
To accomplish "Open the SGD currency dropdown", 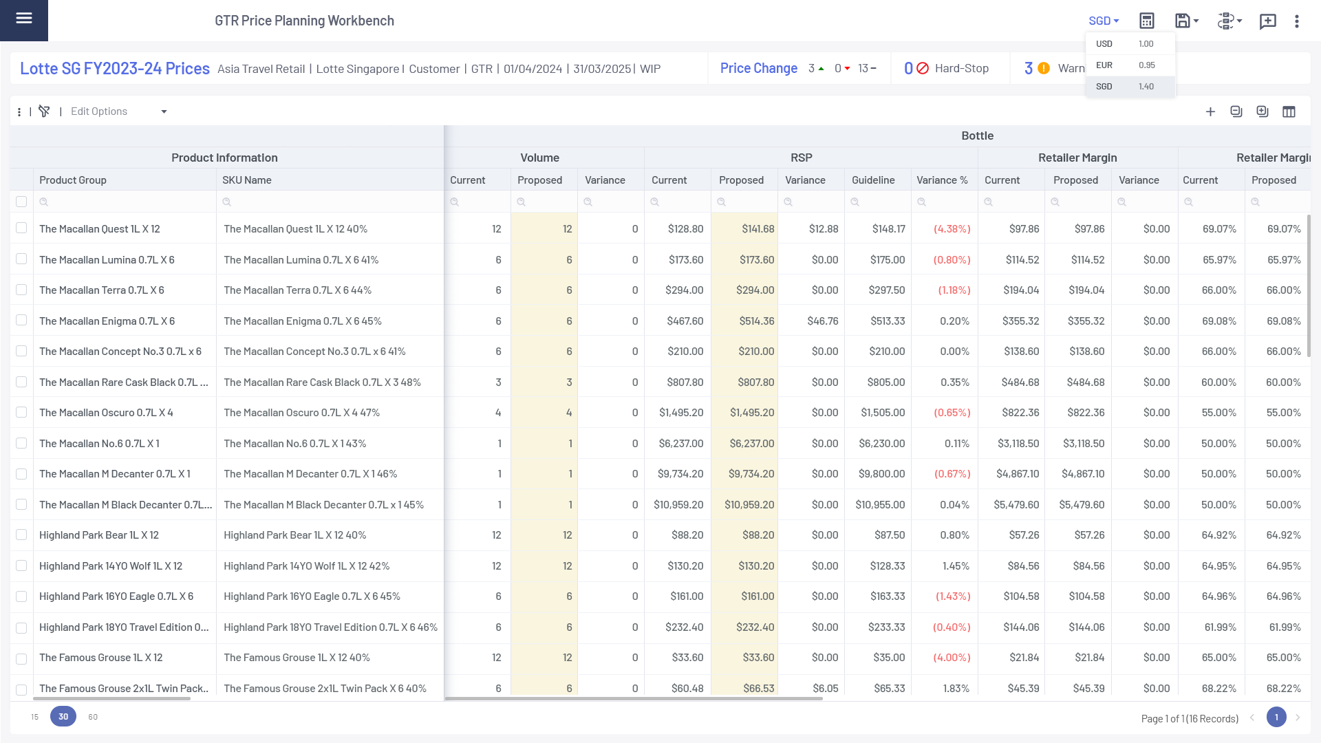I will tap(1104, 21).
